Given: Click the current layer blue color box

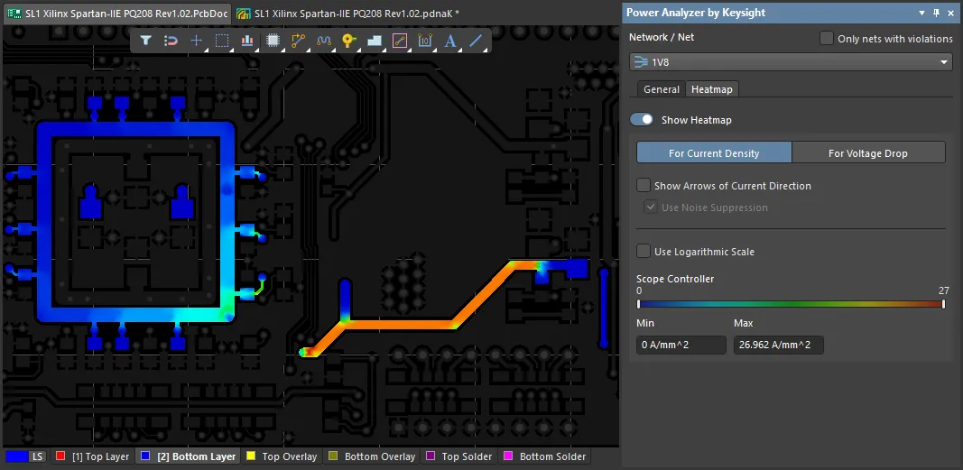Looking at the screenshot, I should [16, 456].
